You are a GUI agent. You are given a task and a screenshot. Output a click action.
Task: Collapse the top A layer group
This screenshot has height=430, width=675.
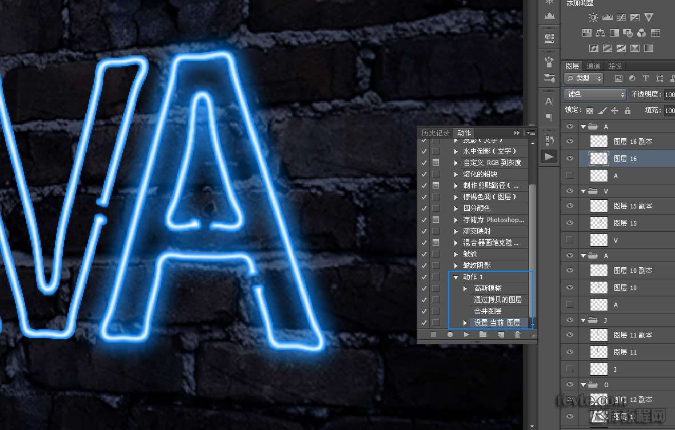pos(584,126)
